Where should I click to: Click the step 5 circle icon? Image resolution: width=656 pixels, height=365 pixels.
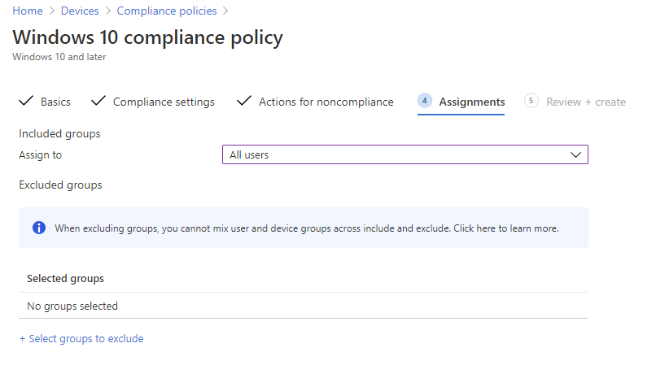(531, 101)
